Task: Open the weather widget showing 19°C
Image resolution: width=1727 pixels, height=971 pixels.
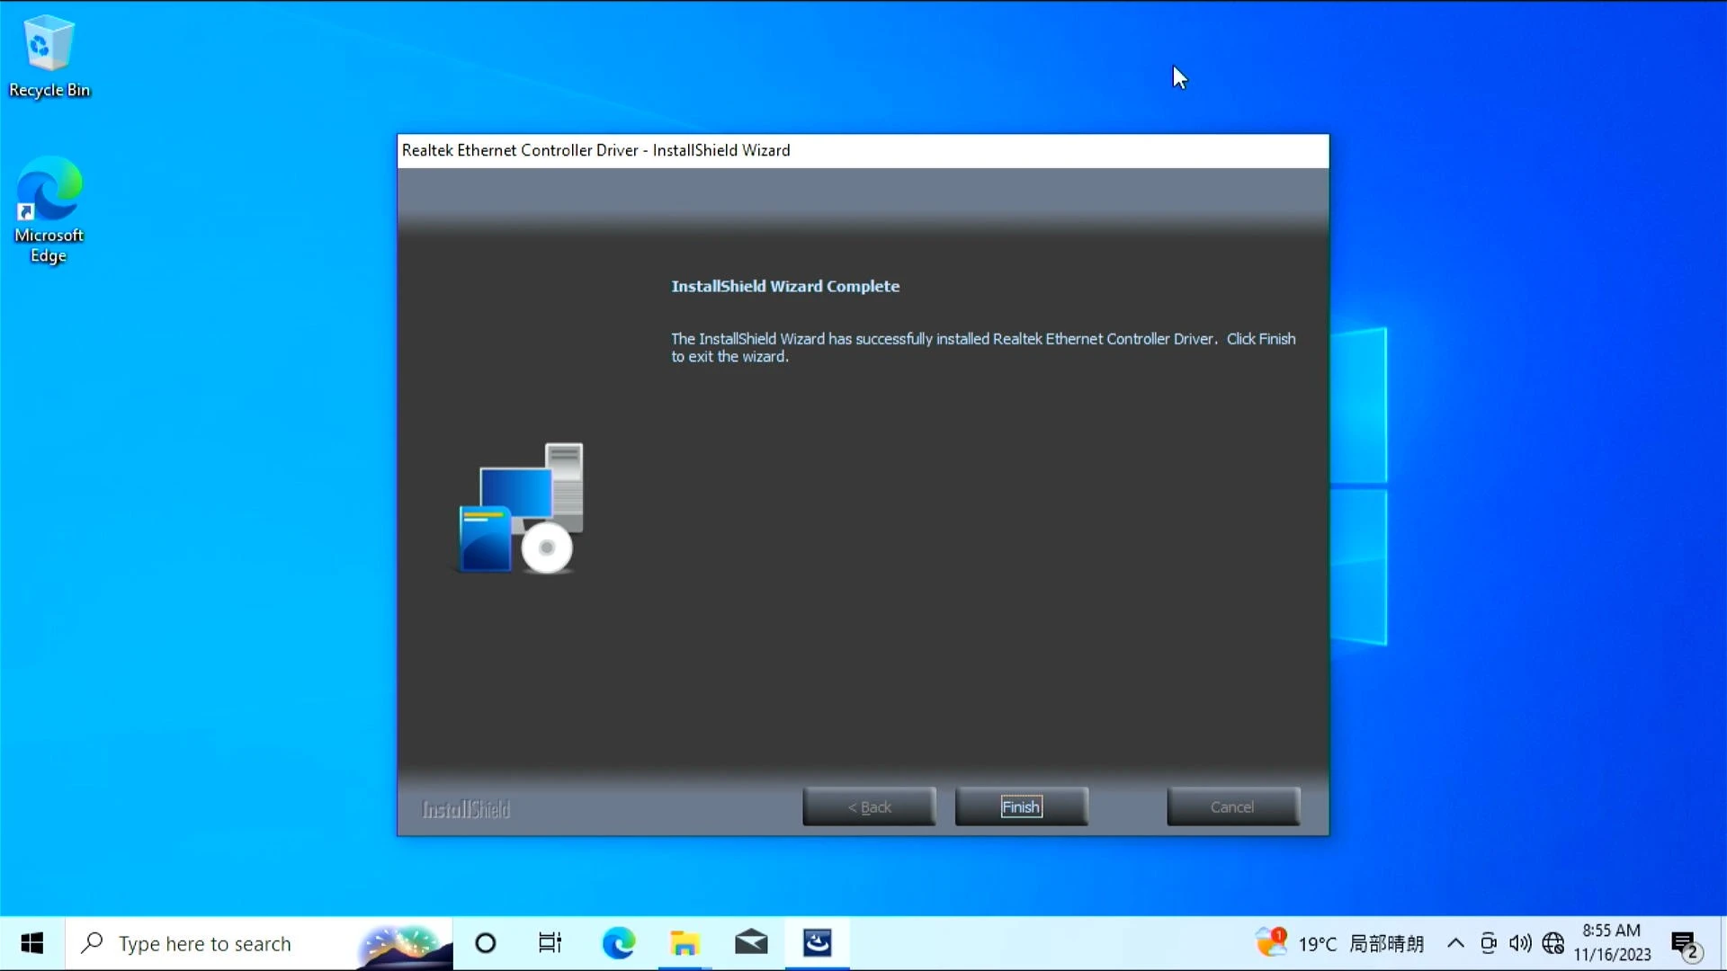Action: 1340,943
